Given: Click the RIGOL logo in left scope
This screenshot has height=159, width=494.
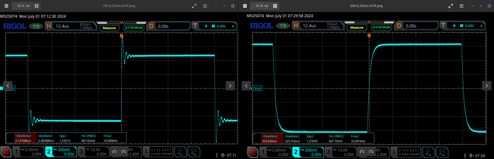Looking at the screenshot, I should (15, 26).
